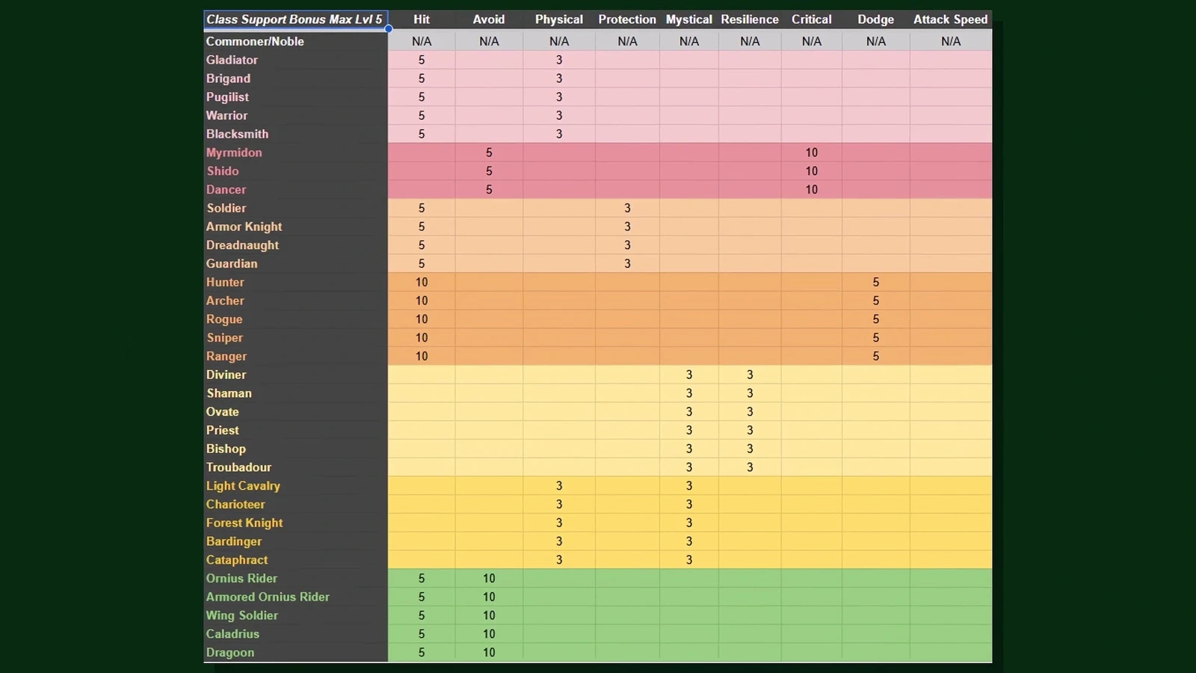Click the Dragoon row label
This screenshot has height=673, width=1196.
(x=230, y=653)
